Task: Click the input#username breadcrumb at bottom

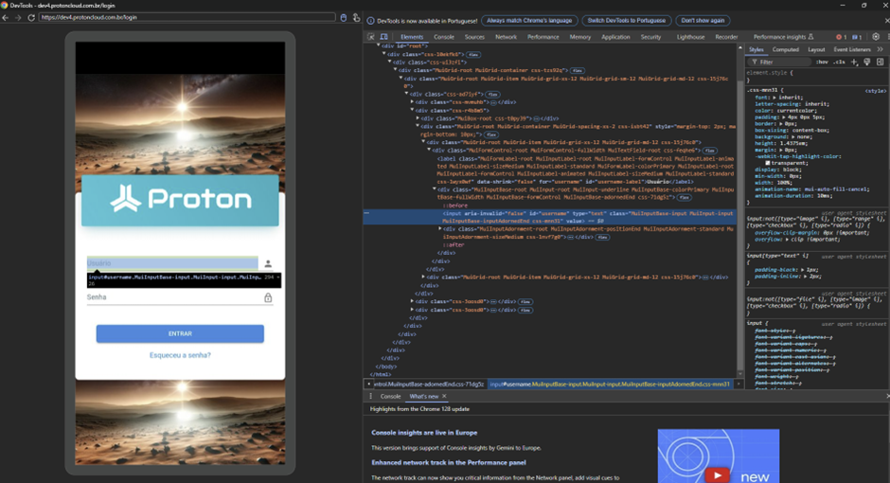Action: (610, 385)
